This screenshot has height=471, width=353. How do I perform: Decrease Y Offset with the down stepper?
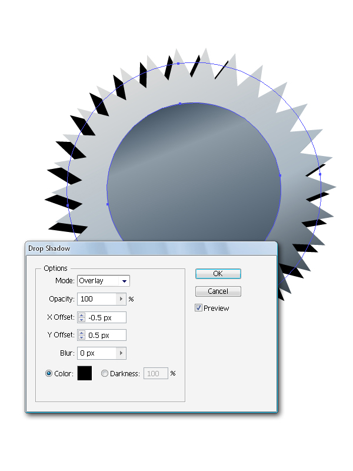[x=82, y=337]
